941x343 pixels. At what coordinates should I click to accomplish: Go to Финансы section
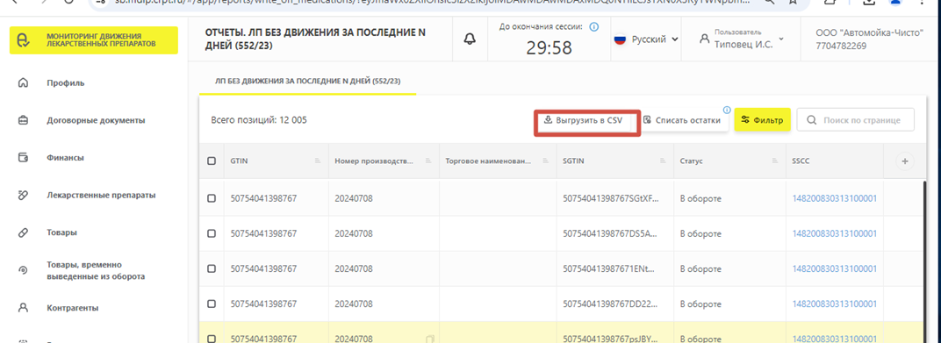(x=65, y=158)
